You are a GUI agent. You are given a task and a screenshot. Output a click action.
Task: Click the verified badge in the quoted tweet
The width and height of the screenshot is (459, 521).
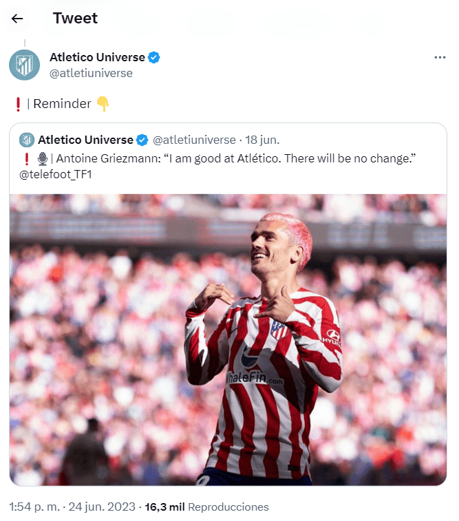pos(142,140)
